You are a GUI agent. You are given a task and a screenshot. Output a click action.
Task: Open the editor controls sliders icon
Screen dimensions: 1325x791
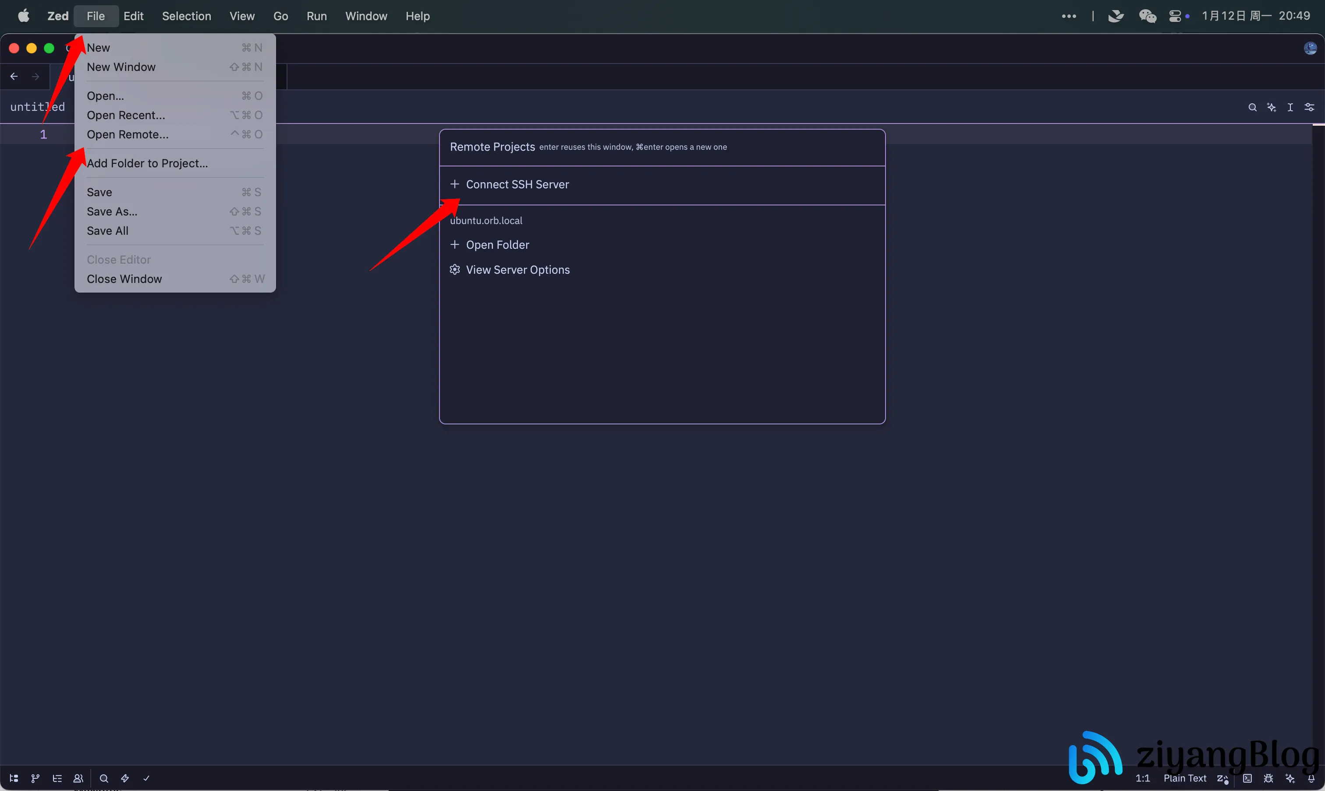click(1309, 107)
